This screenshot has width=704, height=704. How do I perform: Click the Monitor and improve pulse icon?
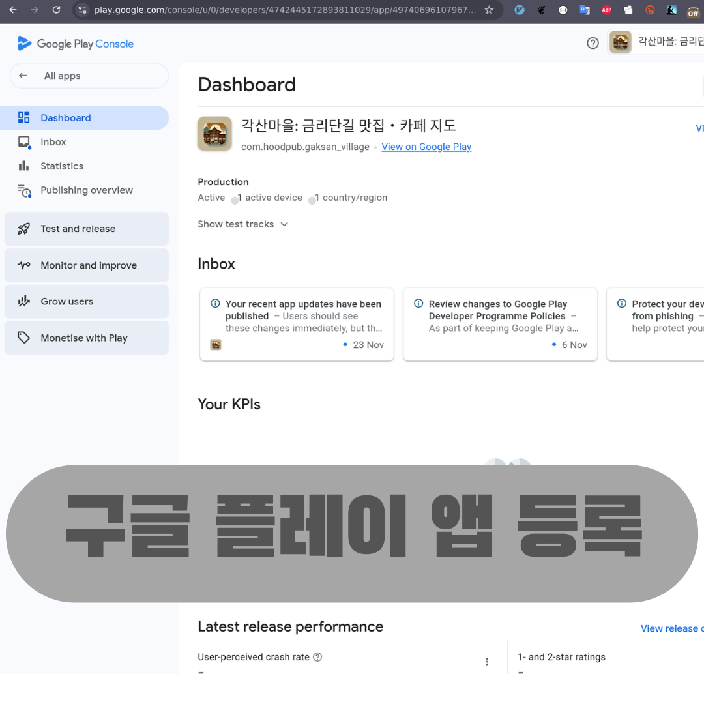pyautogui.click(x=24, y=265)
